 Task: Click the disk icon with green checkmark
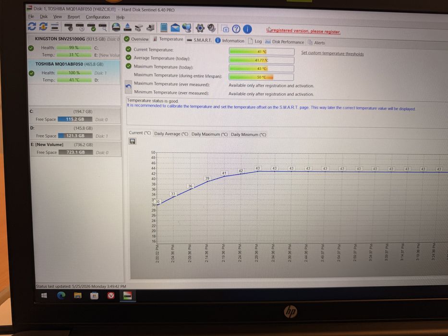(91, 27)
